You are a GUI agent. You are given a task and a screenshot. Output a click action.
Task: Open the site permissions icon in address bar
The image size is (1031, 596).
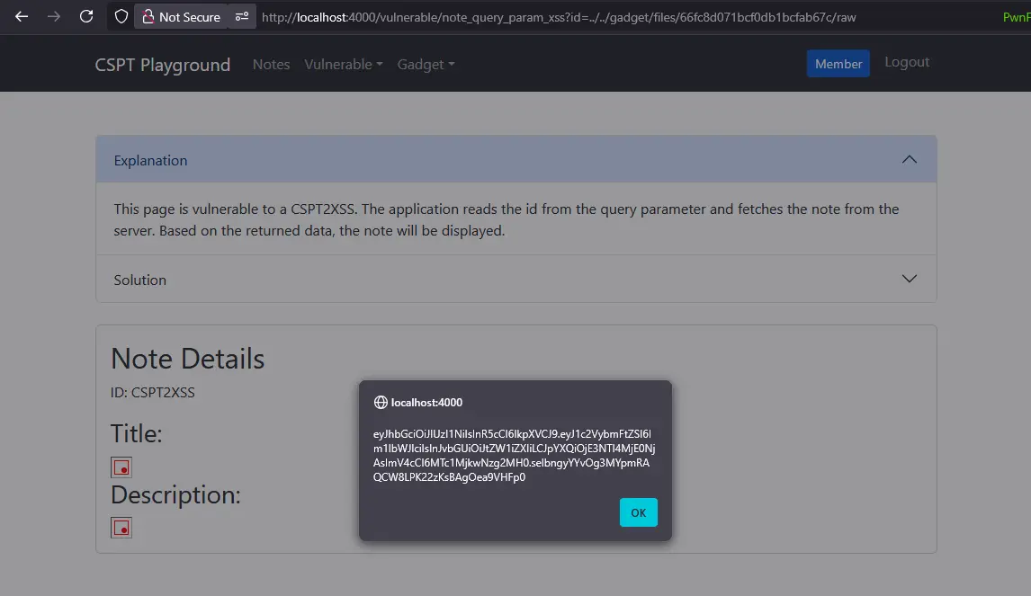(x=242, y=16)
